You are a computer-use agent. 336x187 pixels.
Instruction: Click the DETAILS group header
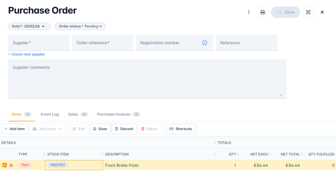[9, 143]
